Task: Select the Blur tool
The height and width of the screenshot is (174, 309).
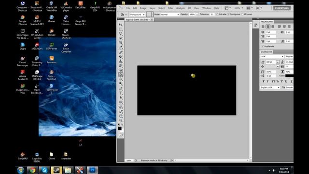Action: [121, 79]
